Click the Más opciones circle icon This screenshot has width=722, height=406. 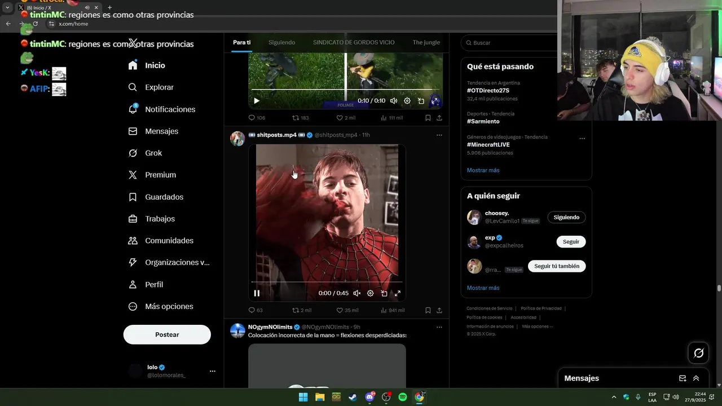[133, 307]
